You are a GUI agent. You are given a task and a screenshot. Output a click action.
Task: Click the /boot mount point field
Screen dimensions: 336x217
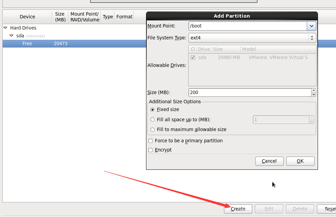click(x=248, y=26)
